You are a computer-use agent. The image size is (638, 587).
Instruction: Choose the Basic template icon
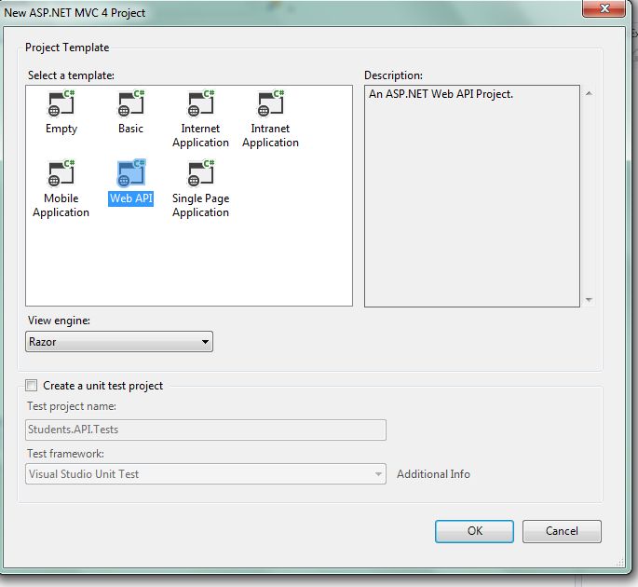(130, 102)
